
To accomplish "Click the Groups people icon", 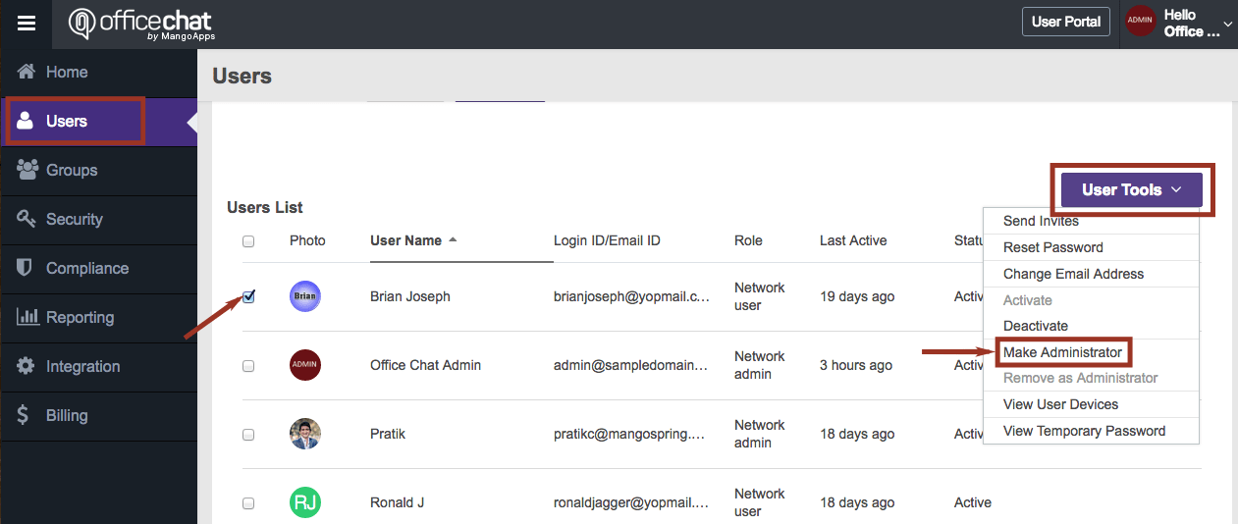I will coord(27,170).
